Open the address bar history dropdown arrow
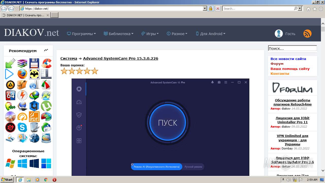 [x=205, y=8]
